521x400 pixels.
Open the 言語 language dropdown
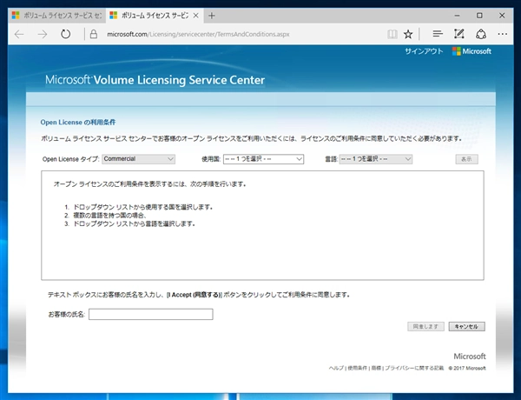point(376,159)
